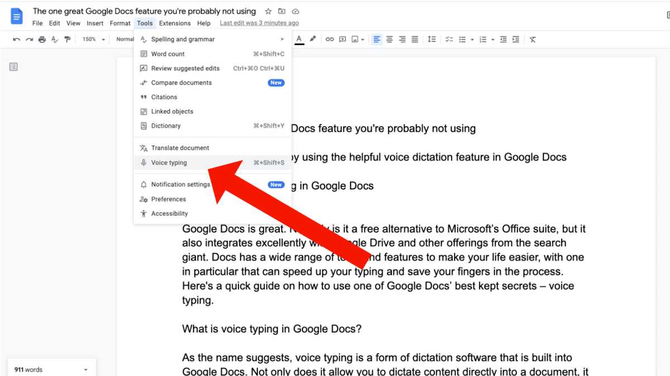This screenshot has width=670, height=376.
Task: Open the Insert menu
Action: 95,23
